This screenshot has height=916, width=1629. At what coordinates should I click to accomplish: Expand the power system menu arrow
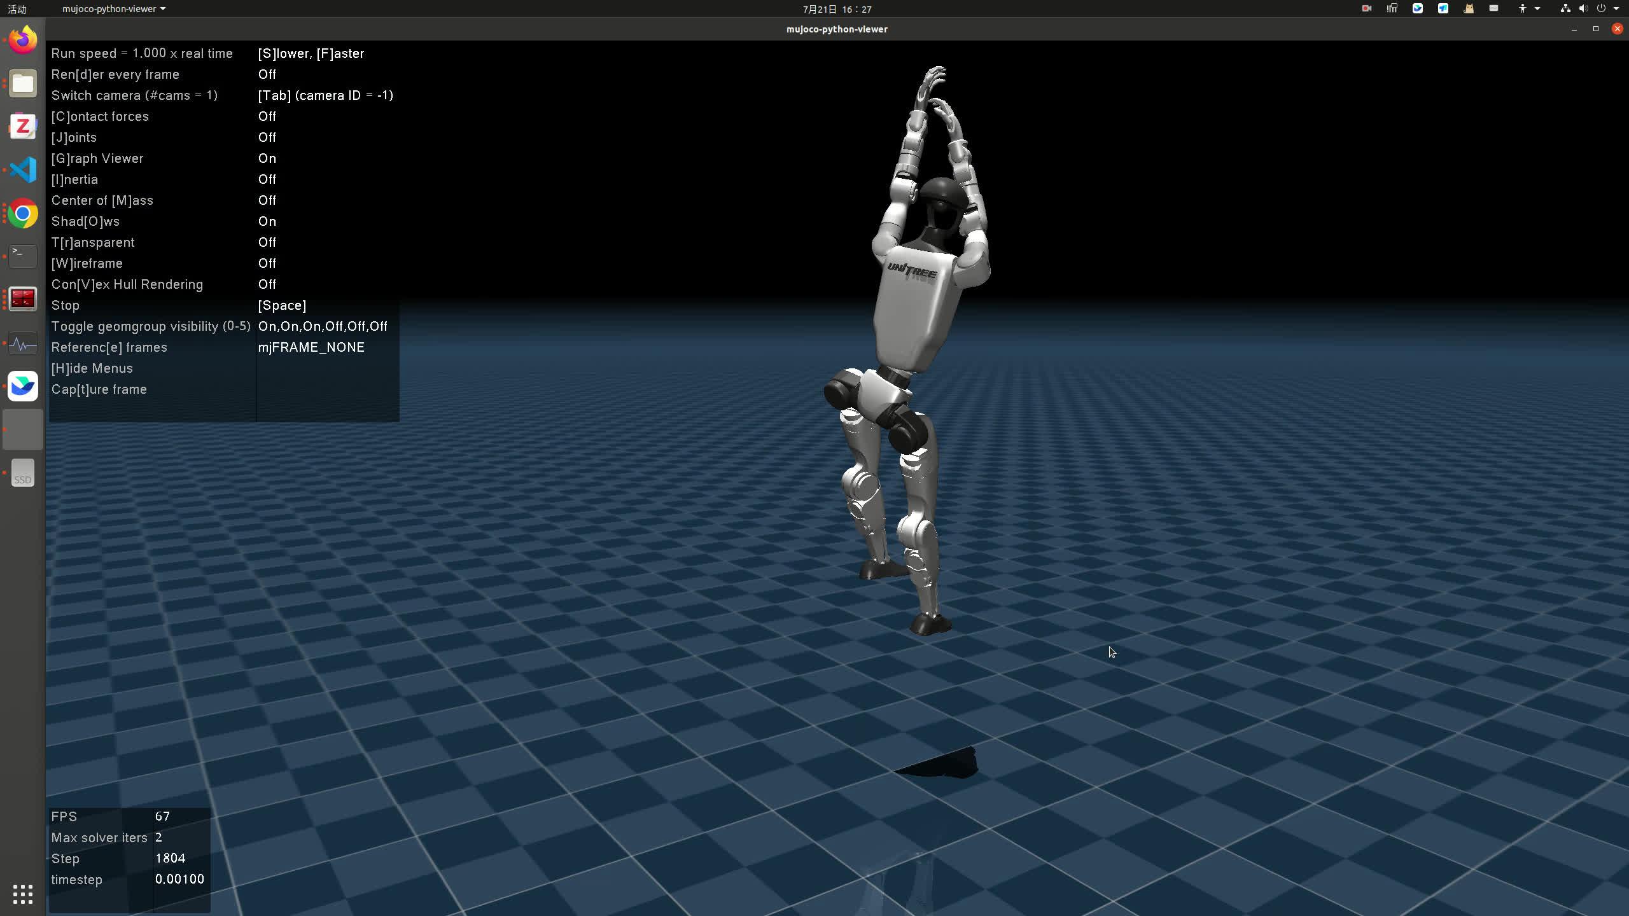point(1616,9)
